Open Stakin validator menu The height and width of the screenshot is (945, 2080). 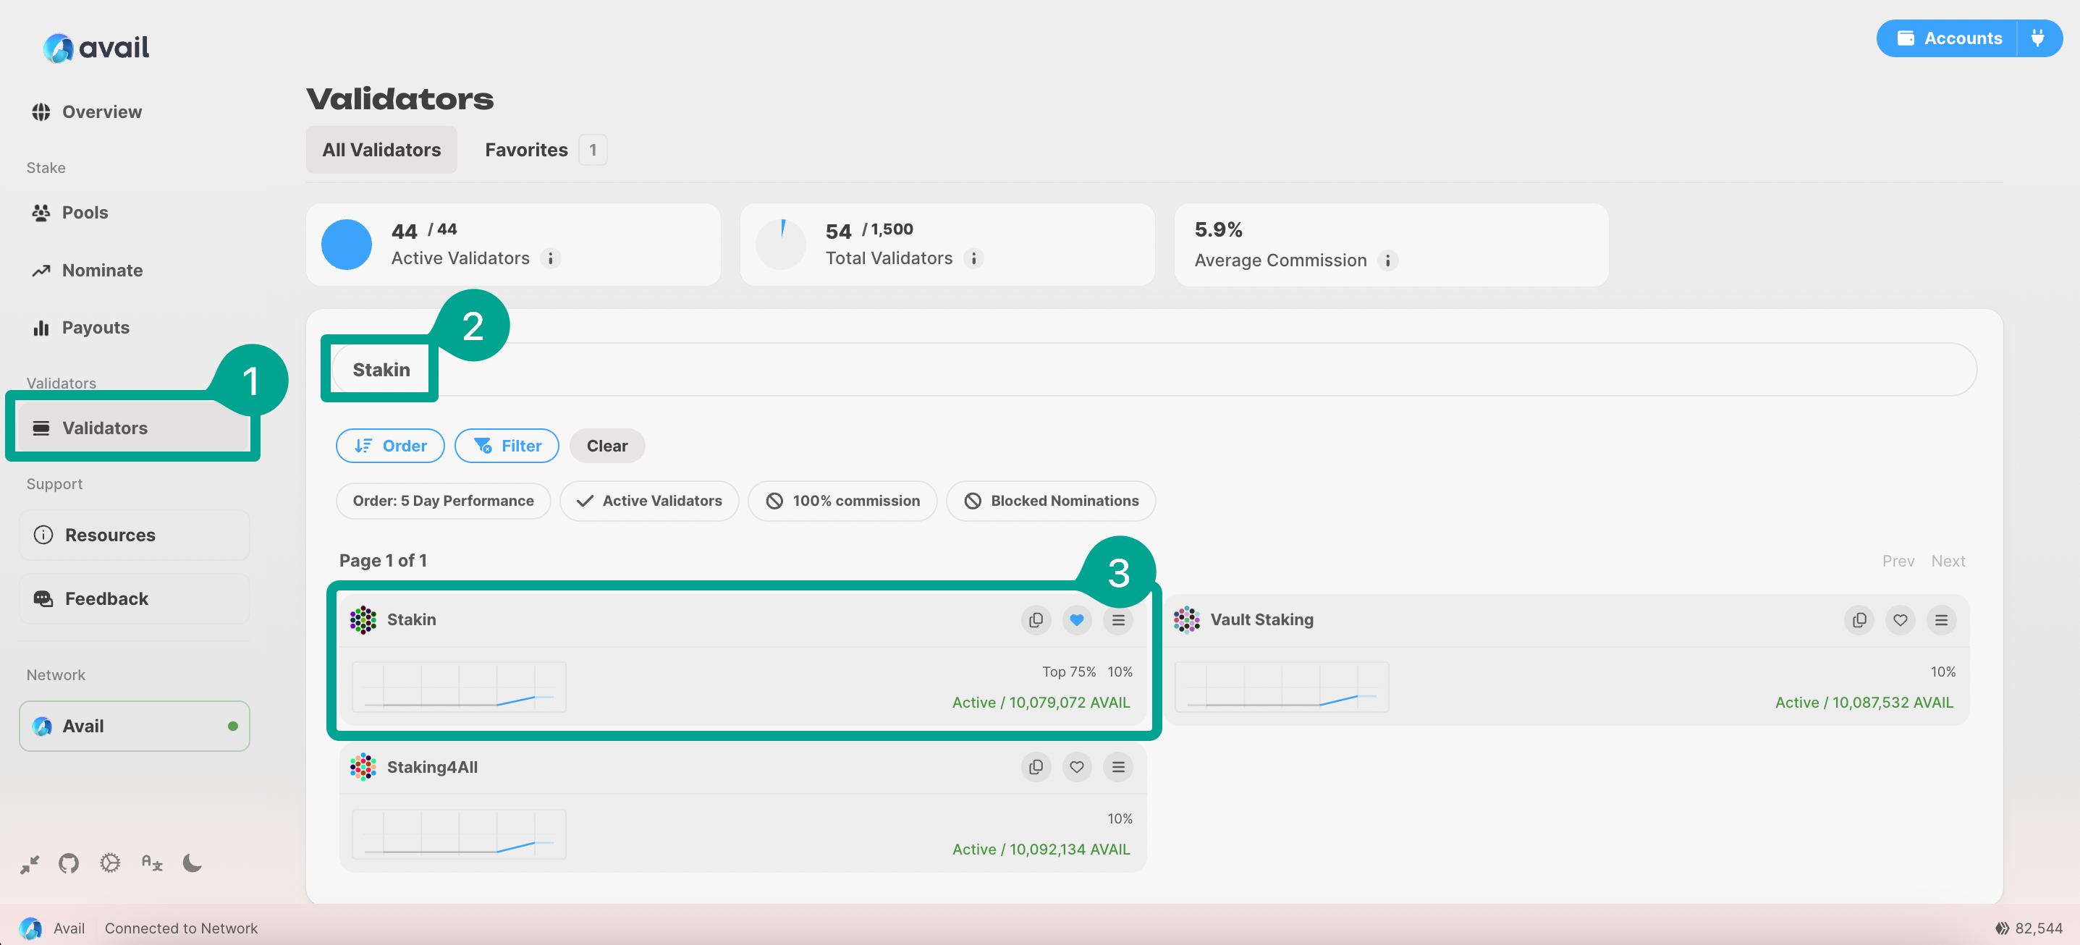point(1118,621)
